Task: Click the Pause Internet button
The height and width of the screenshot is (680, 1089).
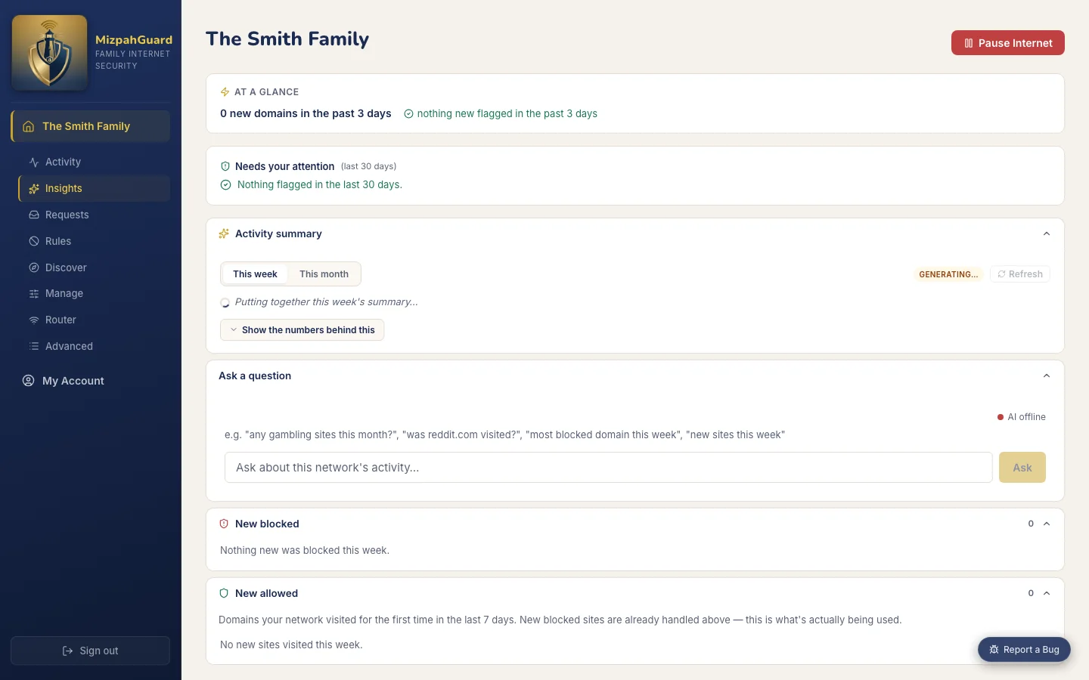Action: [x=1008, y=43]
